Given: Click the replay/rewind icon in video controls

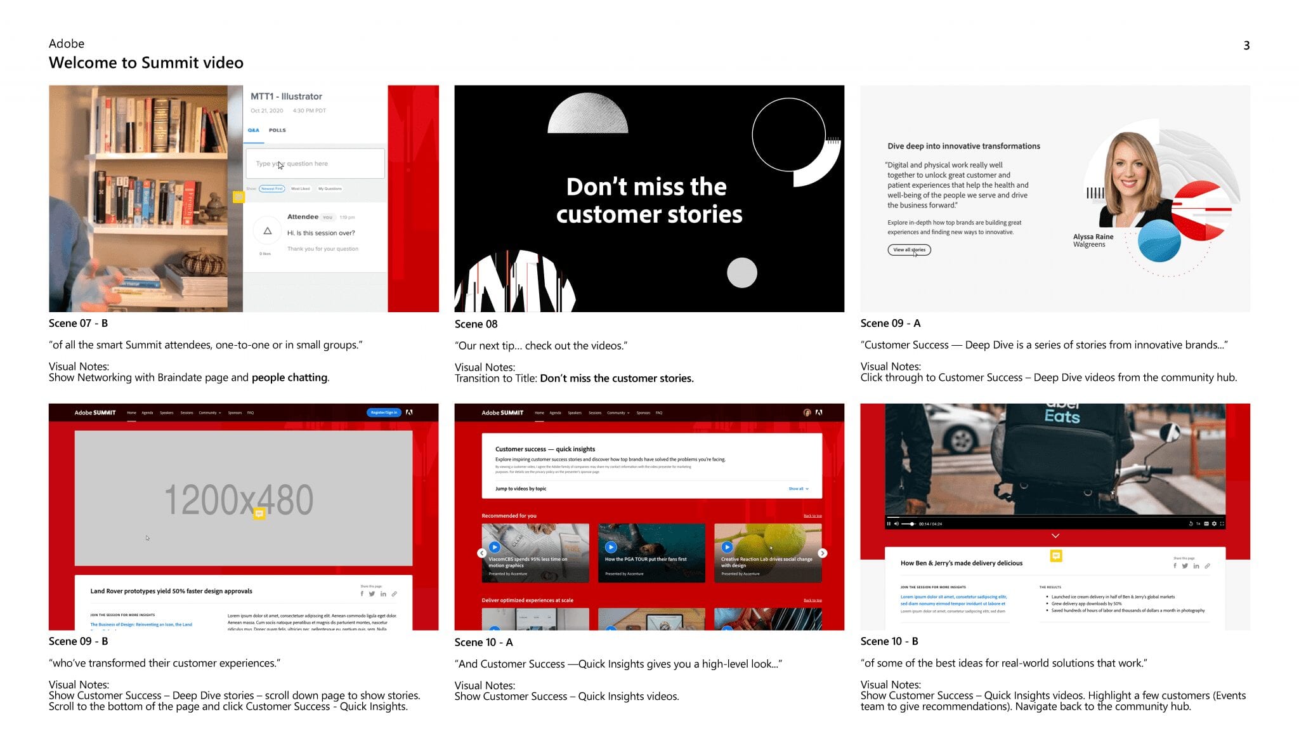Looking at the screenshot, I should point(1191,524).
